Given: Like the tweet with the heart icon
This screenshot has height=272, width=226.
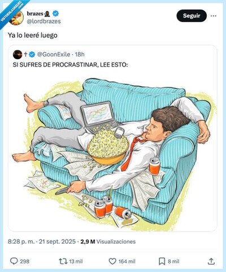Looking at the screenshot, I should 112,261.
